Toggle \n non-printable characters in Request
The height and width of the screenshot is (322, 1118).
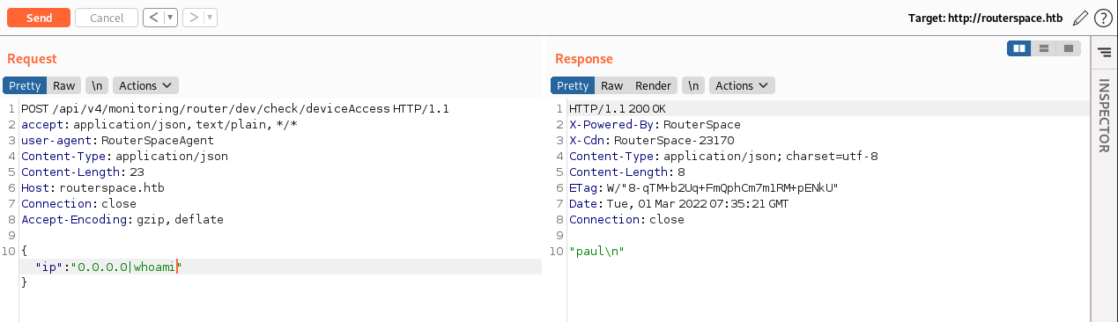pos(98,85)
